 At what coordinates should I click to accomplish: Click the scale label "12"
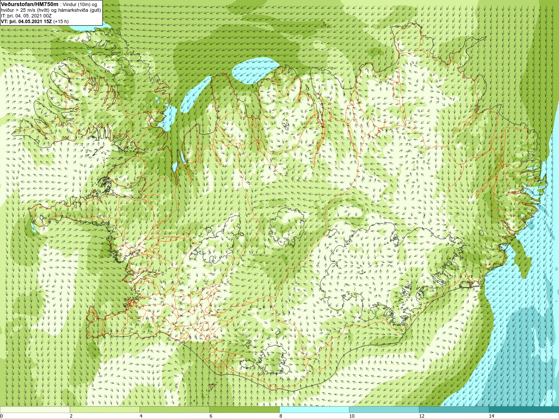pos(421,416)
